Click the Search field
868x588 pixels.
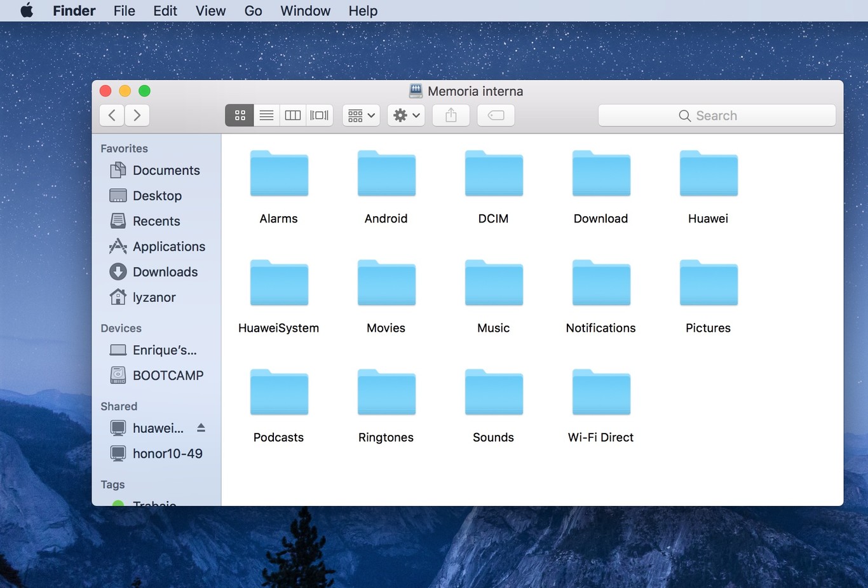[717, 116]
